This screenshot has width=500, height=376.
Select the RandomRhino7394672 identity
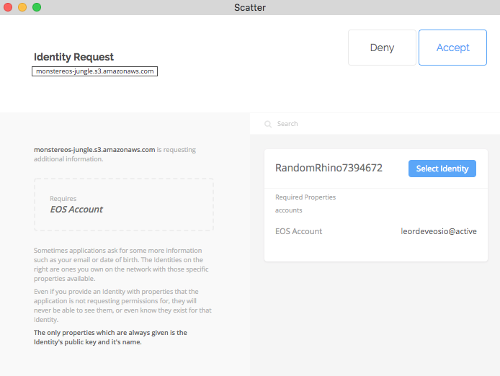(442, 169)
